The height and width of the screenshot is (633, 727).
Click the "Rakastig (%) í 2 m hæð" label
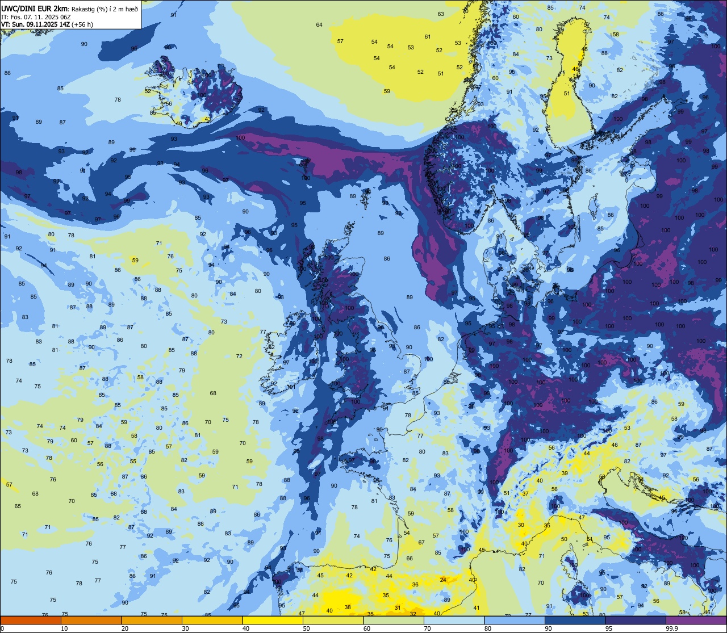coord(104,9)
